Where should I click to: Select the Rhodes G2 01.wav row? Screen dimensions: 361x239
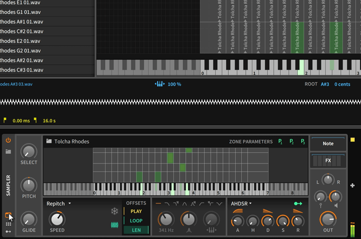(47, 50)
